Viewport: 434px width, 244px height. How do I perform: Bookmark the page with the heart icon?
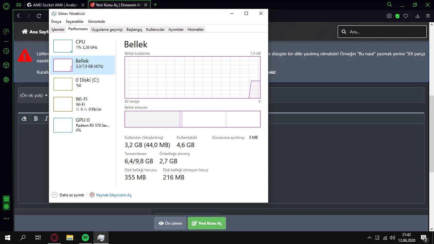pyautogui.click(x=406, y=16)
